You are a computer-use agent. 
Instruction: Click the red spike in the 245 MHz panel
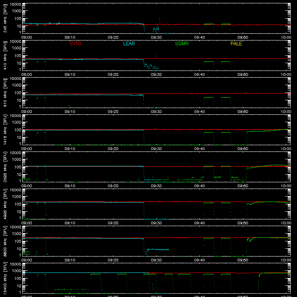pos(160,21)
